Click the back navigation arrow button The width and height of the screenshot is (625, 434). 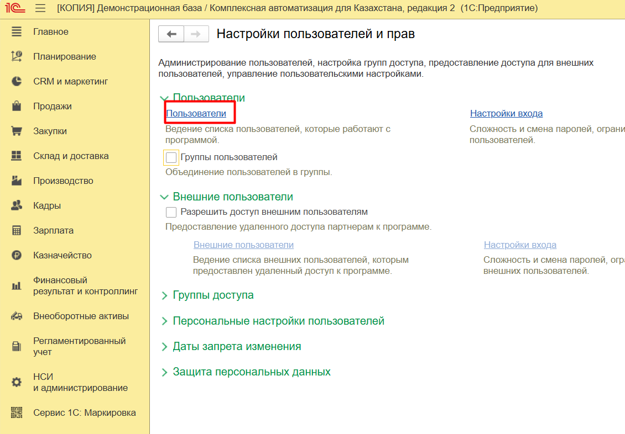(x=171, y=34)
